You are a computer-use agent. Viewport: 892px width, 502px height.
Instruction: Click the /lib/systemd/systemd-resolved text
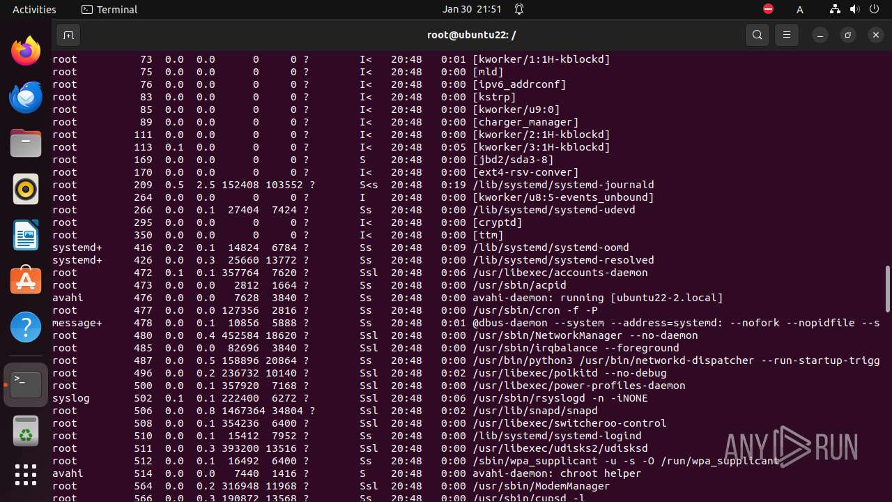click(563, 260)
